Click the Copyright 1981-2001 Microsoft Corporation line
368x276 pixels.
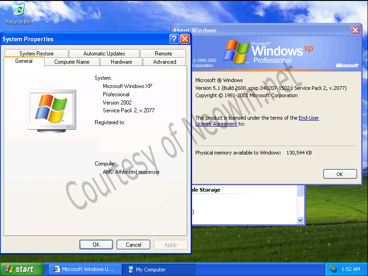[x=246, y=95]
